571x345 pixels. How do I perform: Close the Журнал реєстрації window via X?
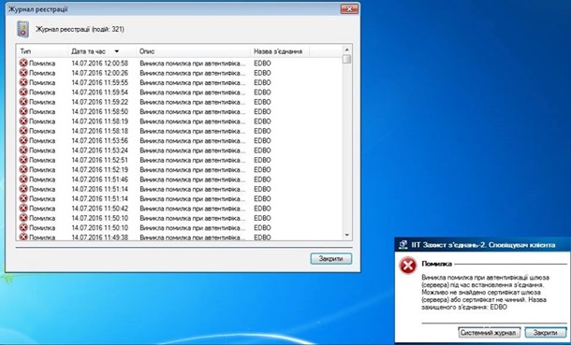pyautogui.click(x=349, y=9)
